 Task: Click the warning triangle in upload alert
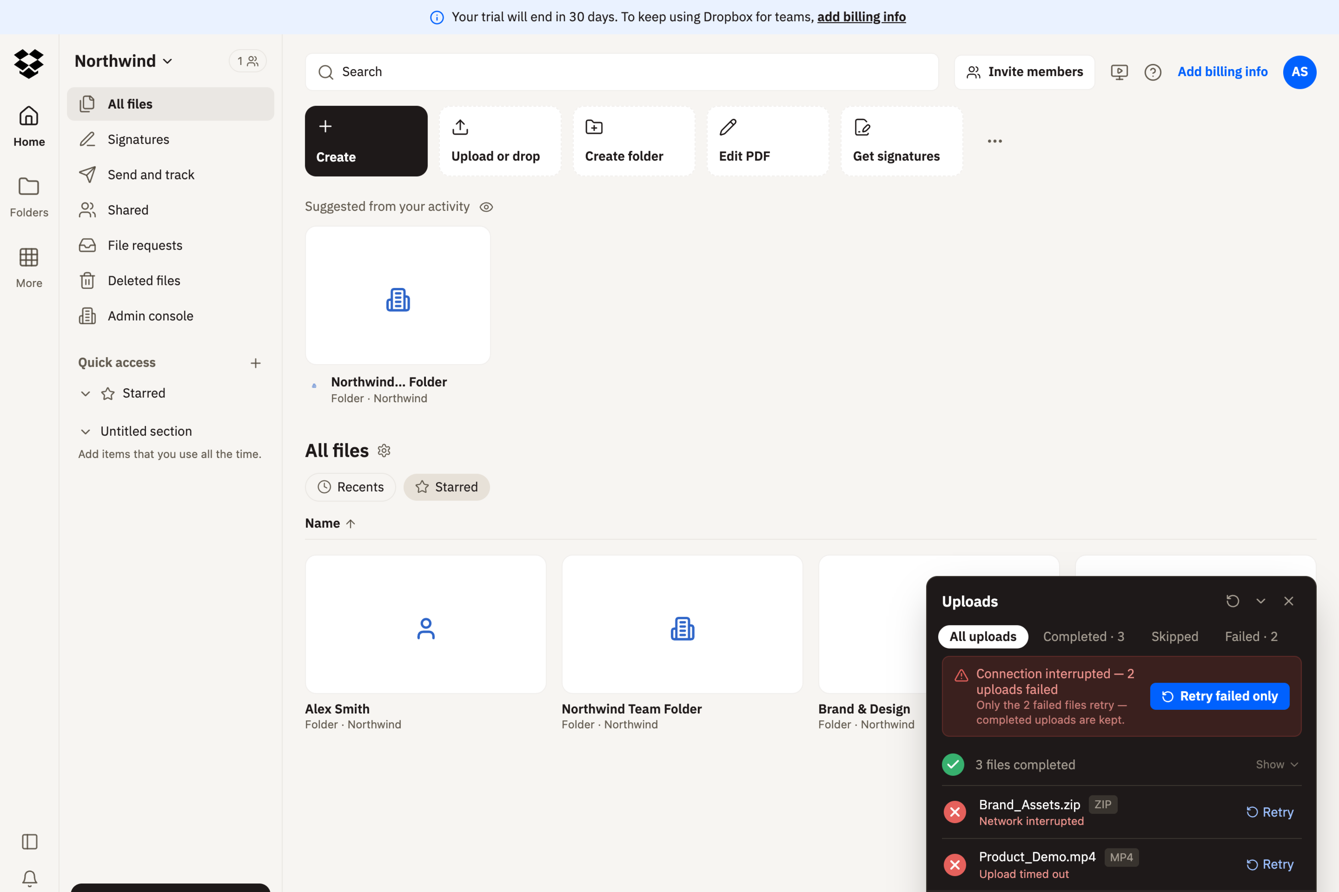coord(962,675)
